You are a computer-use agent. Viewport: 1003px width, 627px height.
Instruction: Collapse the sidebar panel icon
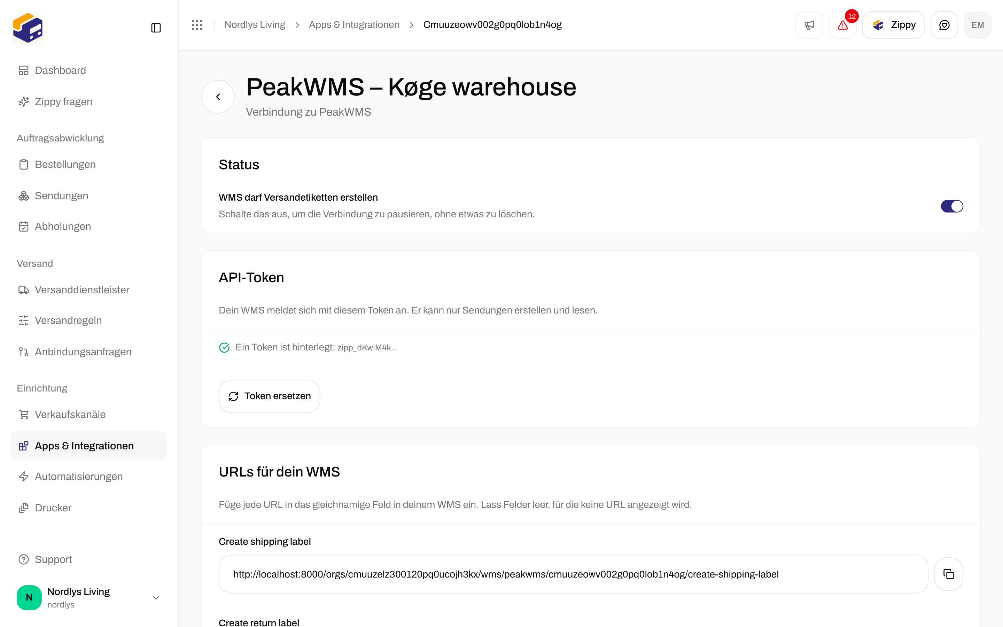point(156,28)
